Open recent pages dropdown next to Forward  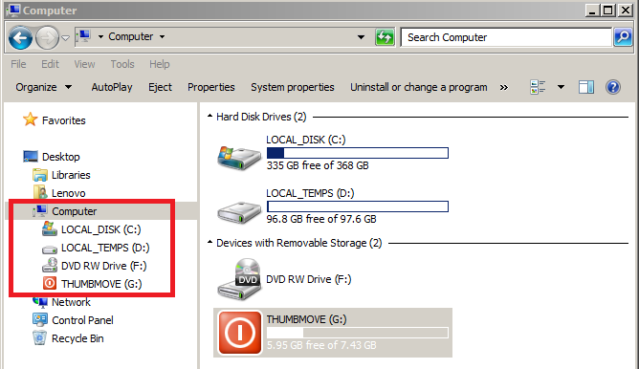(x=65, y=38)
